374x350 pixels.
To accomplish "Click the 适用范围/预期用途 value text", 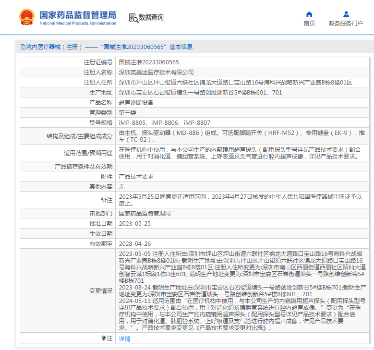I will (x=240, y=153).
